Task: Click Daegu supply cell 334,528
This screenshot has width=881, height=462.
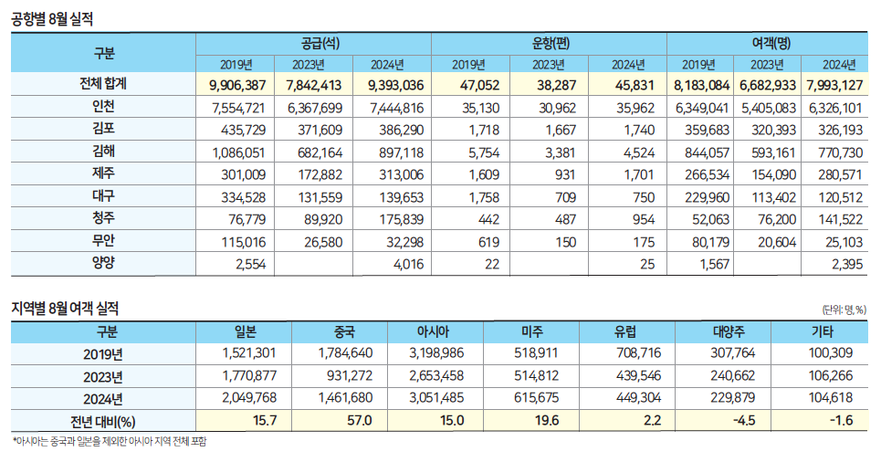Action: (243, 198)
